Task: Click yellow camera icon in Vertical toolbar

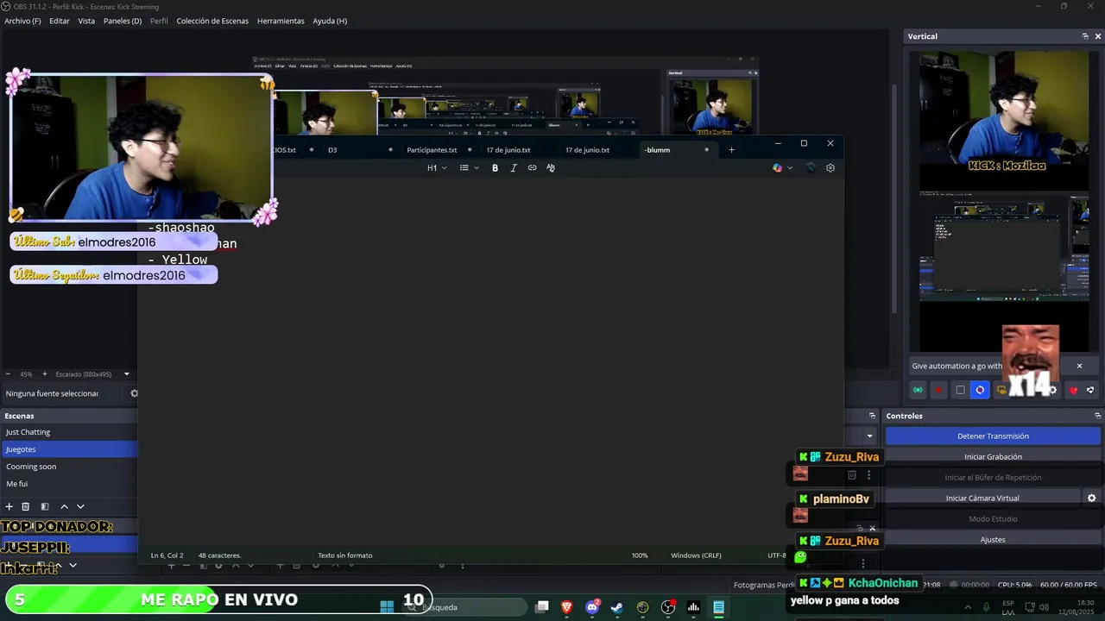Action: point(1001,390)
